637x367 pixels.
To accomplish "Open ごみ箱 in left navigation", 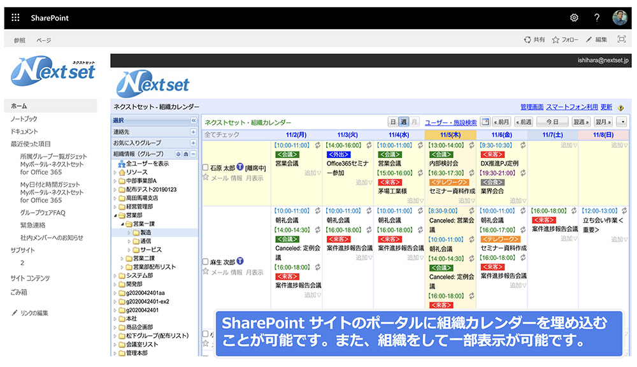I will pos(18,292).
